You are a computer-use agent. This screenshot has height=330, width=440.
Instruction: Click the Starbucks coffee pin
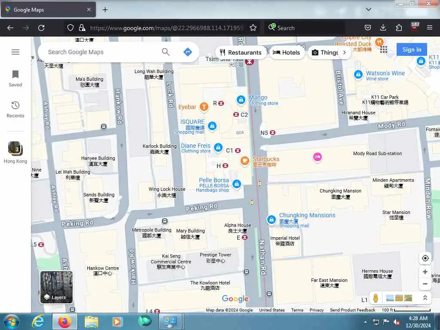(x=244, y=161)
